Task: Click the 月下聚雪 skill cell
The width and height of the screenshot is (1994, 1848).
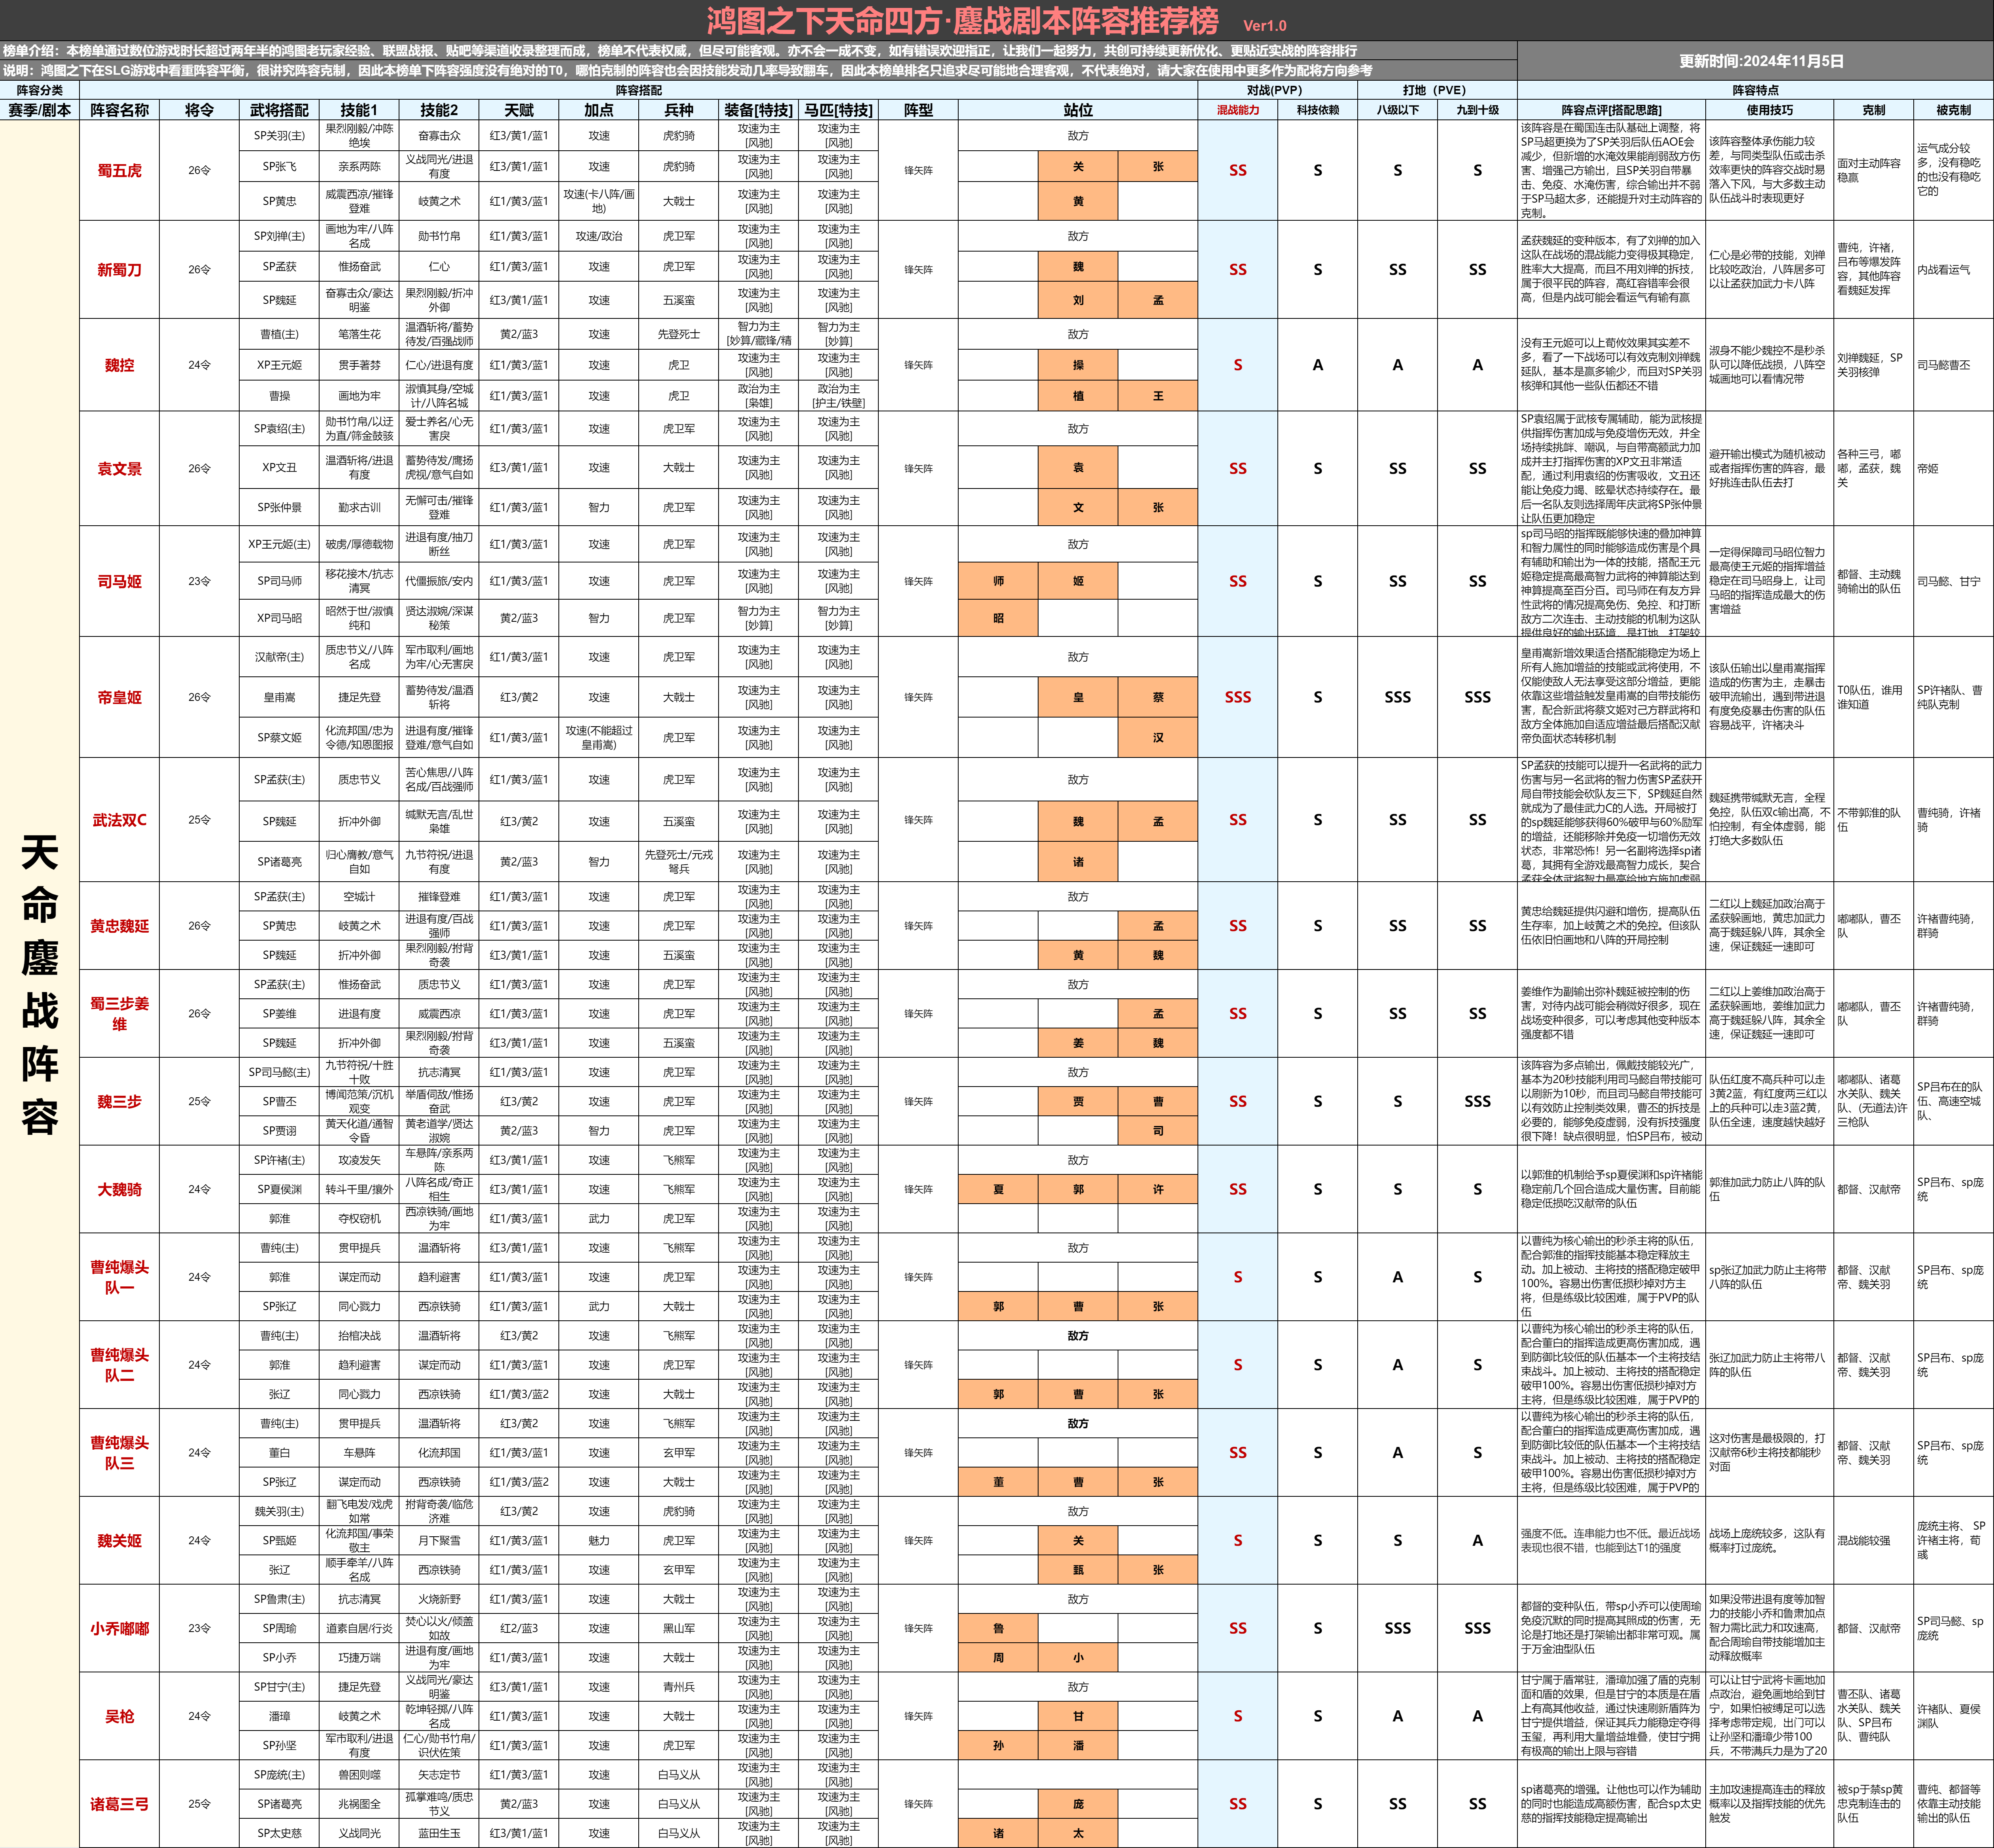Action: [439, 1540]
